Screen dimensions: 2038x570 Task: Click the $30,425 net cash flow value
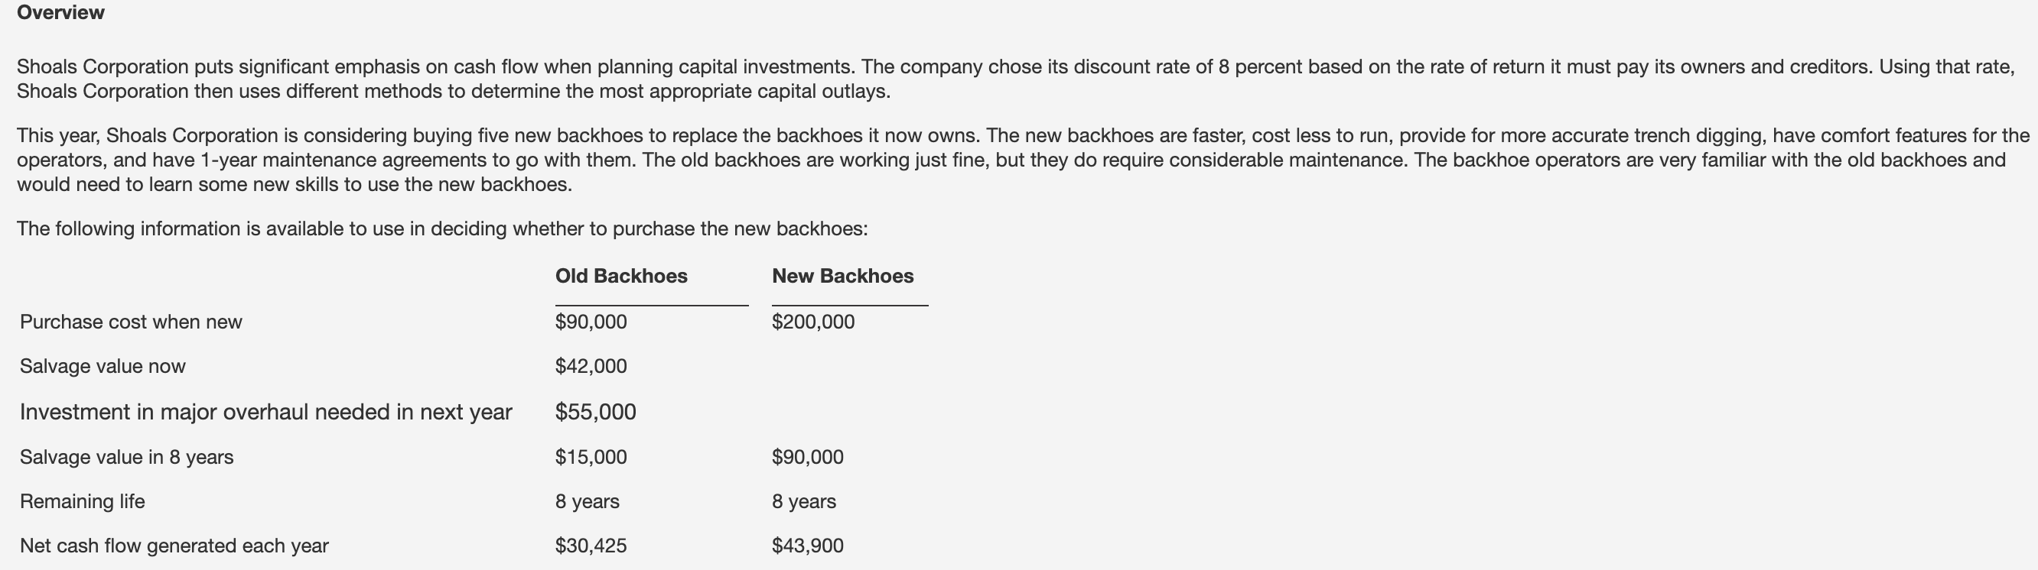pos(591,546)
